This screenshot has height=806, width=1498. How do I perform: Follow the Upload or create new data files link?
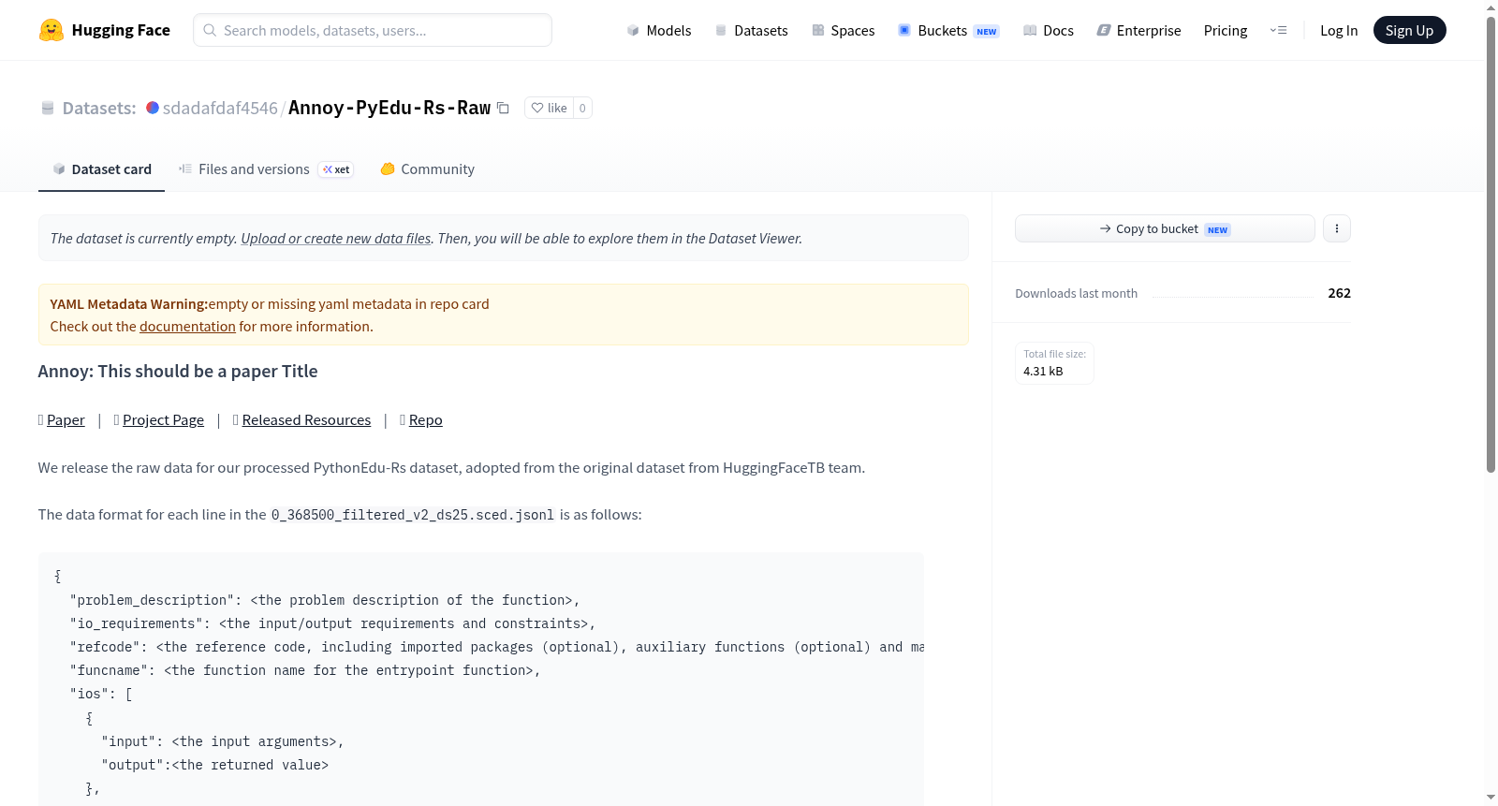coord(336,239)
